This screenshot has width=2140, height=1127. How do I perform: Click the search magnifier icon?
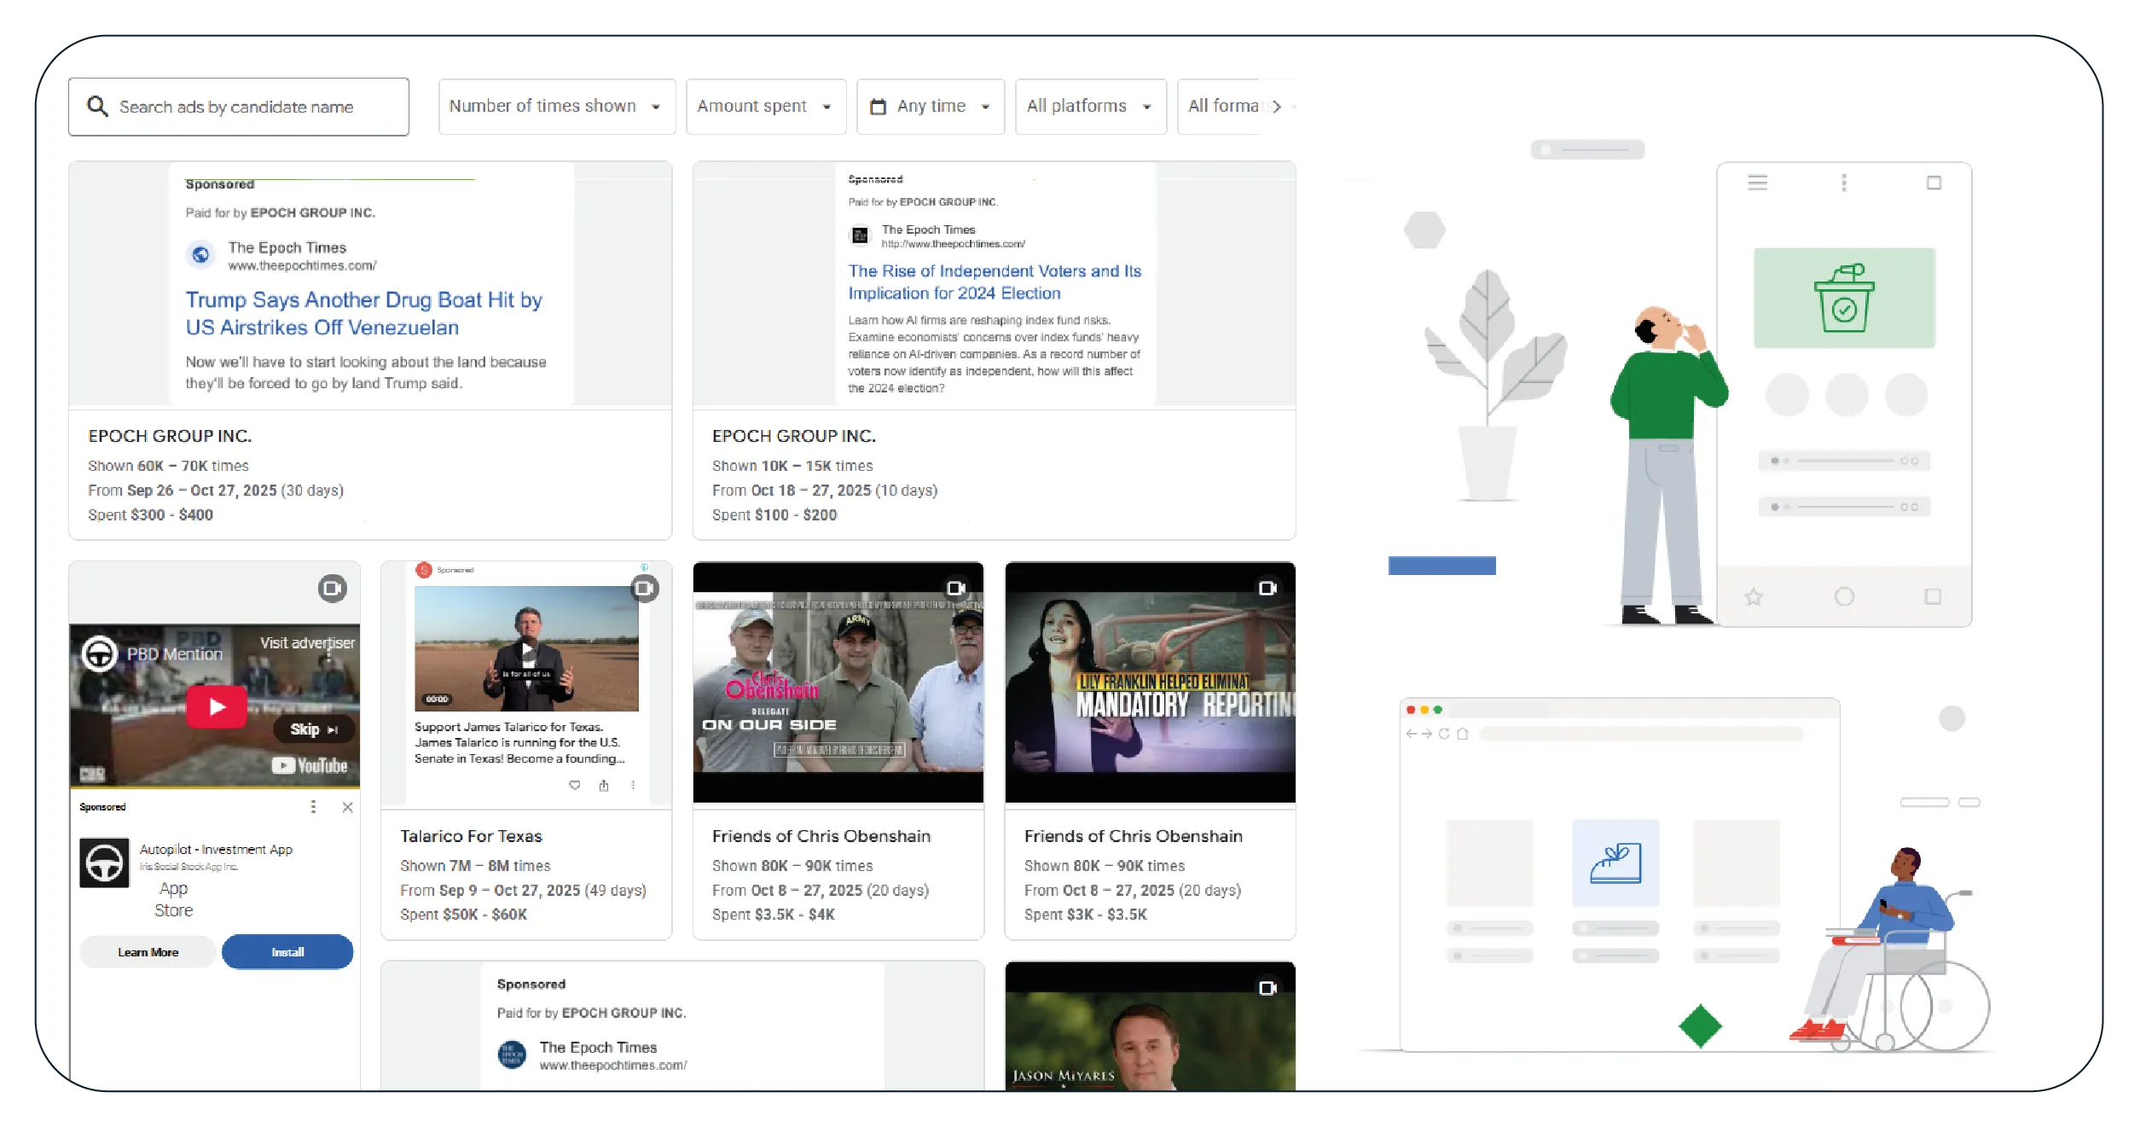pos(97,107)
